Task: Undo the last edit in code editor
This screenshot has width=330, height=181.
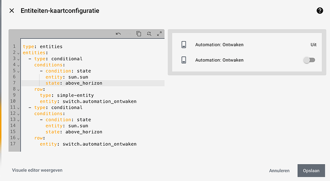Action: 118,33
